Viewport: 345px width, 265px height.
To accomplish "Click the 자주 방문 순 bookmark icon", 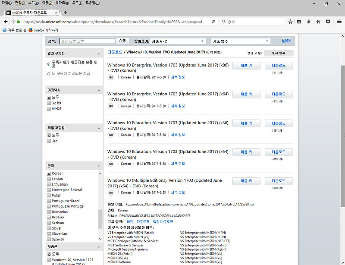I will pyautogui.click(x=4, y=30).
